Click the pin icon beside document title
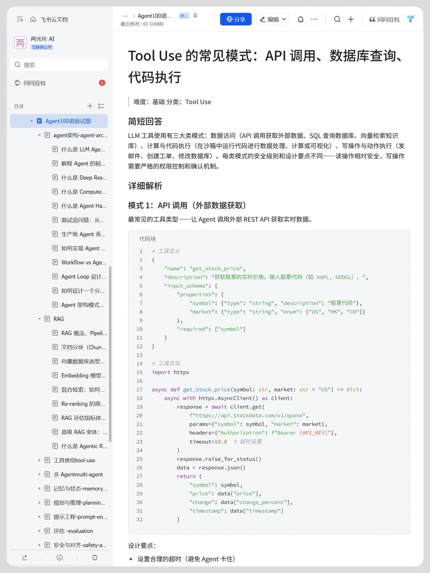This screenshot has width=430, height=573. [195, 16]
